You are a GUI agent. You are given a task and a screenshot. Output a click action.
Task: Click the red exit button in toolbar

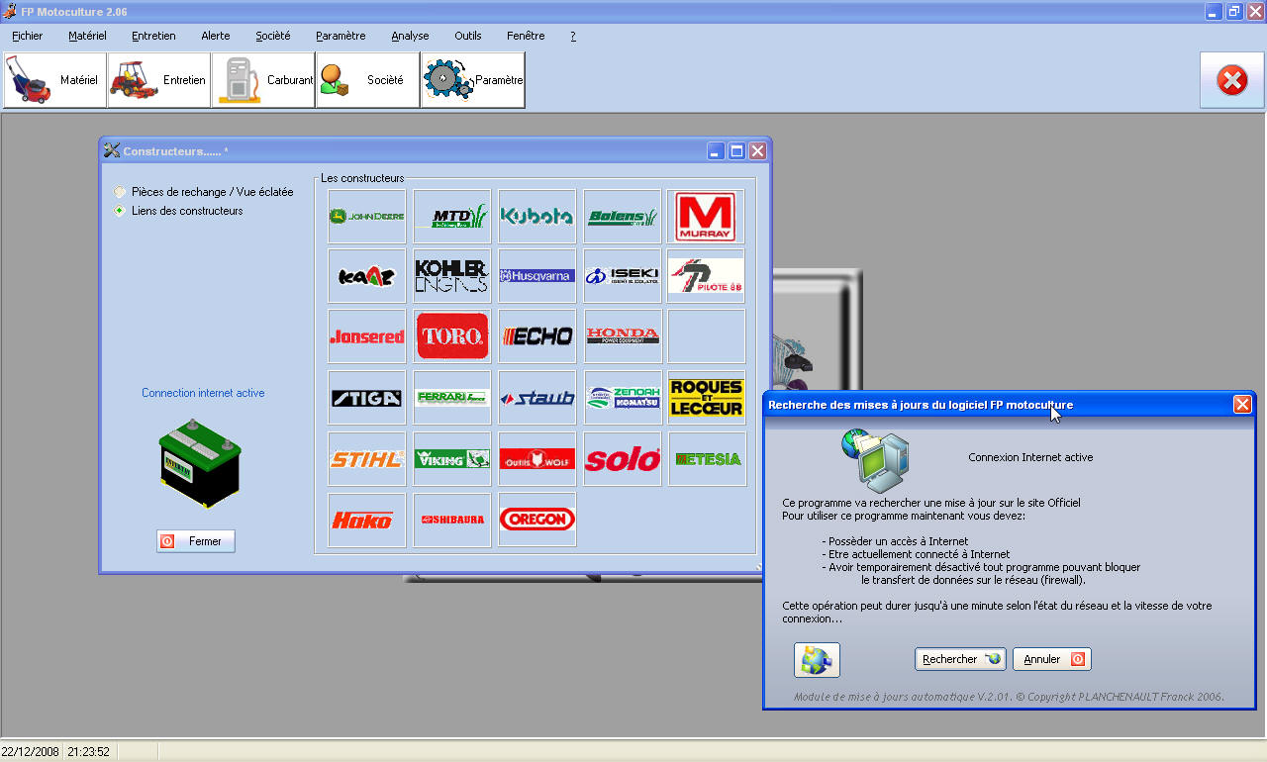click(x=1231, y=80)
